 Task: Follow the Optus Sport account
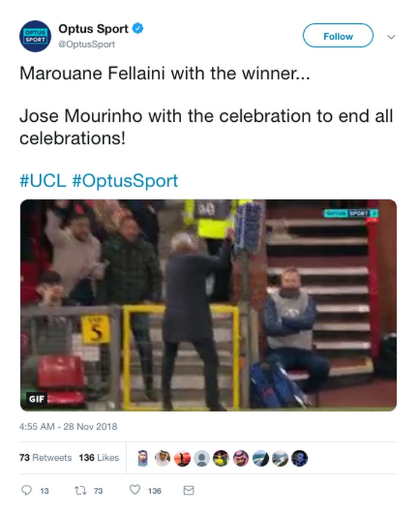pyautogui.click(x=338, y=36)
